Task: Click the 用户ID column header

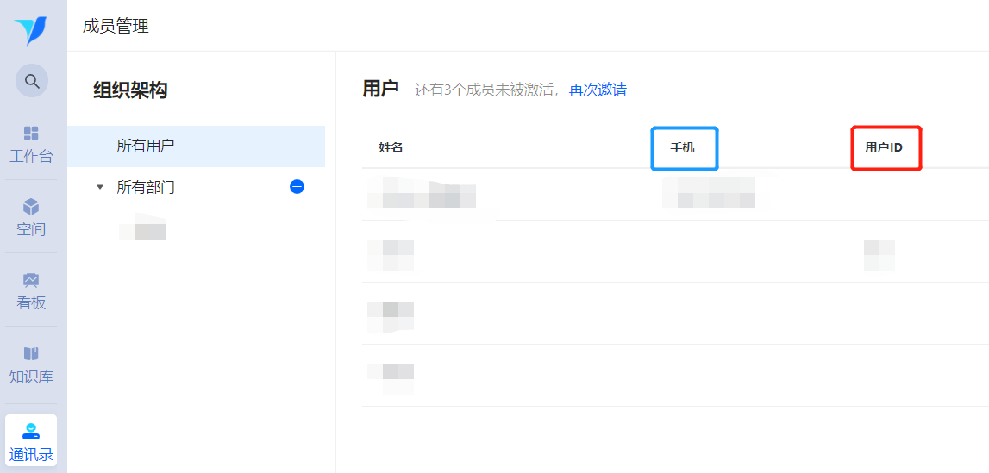Action: [884, 147]
